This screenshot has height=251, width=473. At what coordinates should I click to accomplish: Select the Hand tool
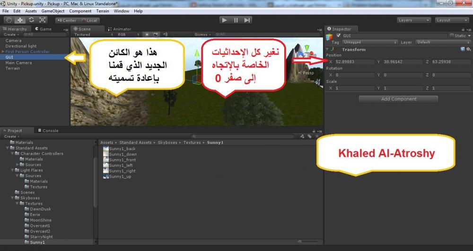click(x=9, y=20)
